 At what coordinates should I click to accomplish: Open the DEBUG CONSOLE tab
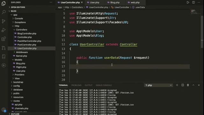click(x=104, y=85)
